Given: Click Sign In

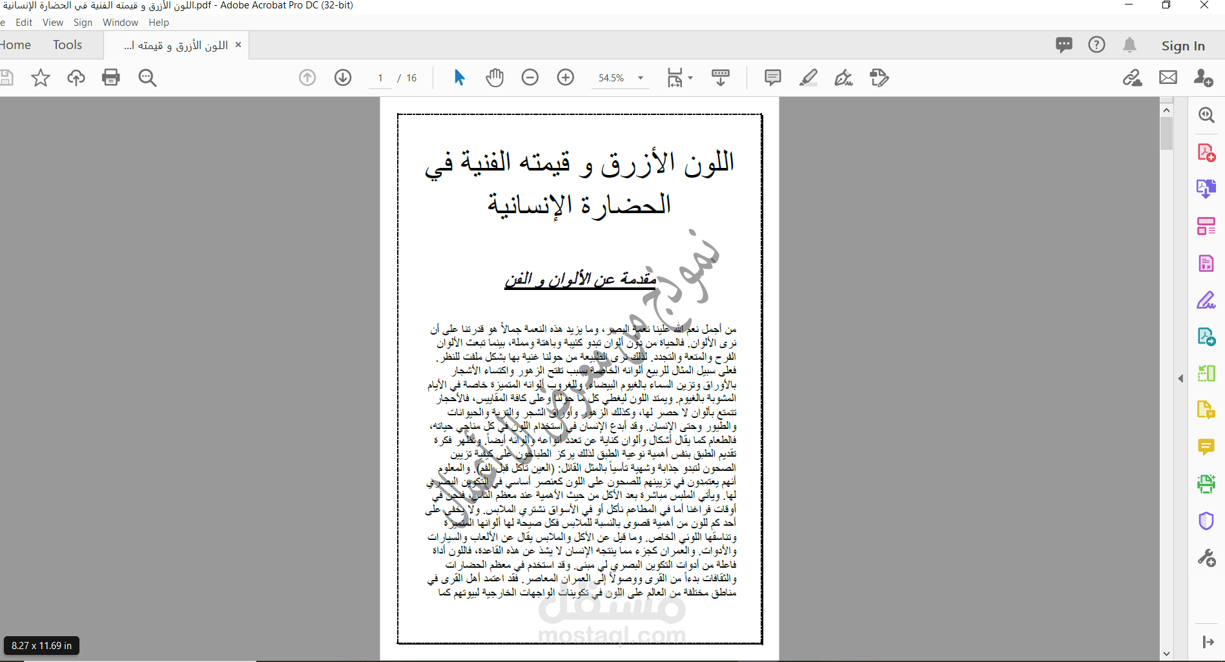Looking at the screenshot, I should 1183,46.
